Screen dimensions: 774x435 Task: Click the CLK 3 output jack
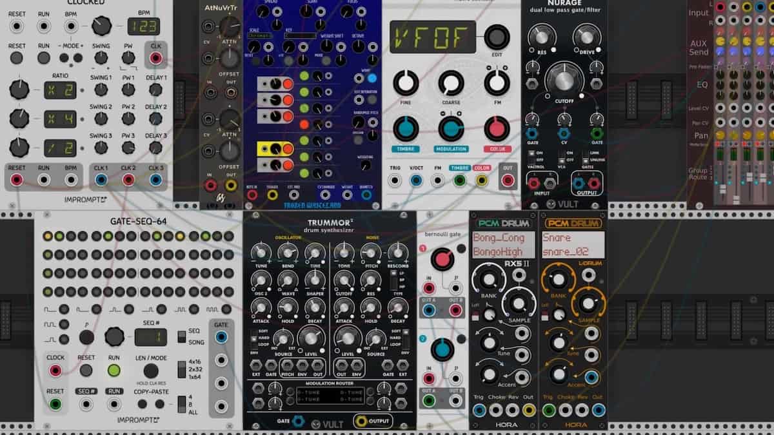click(x=155, y=180)
